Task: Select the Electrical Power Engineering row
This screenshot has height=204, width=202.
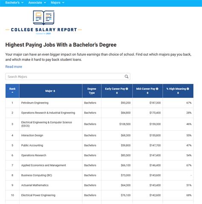Action: [99, 195]
